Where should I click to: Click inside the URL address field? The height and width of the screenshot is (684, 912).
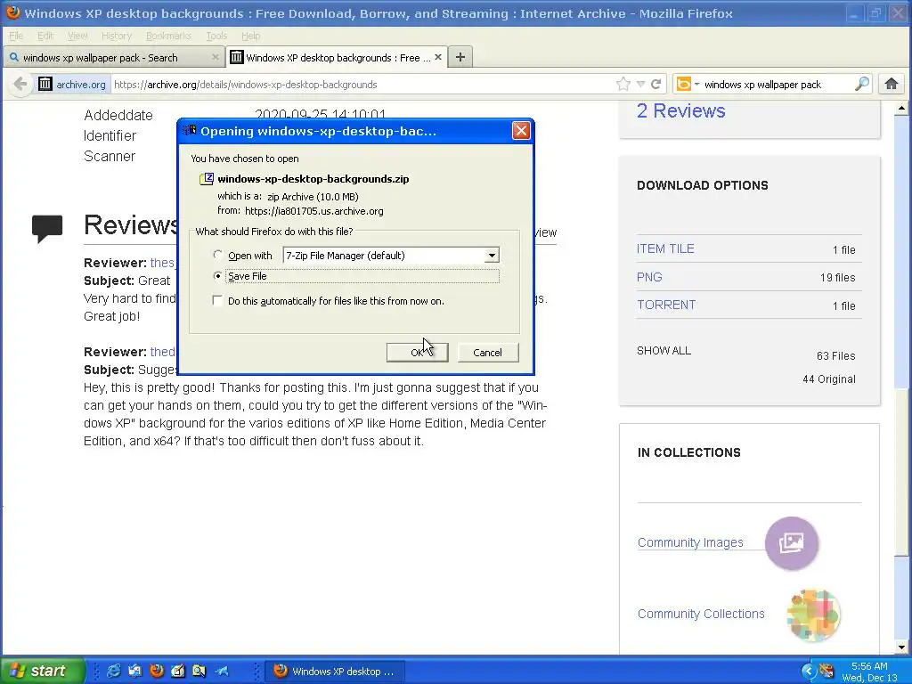click(361, 85)
